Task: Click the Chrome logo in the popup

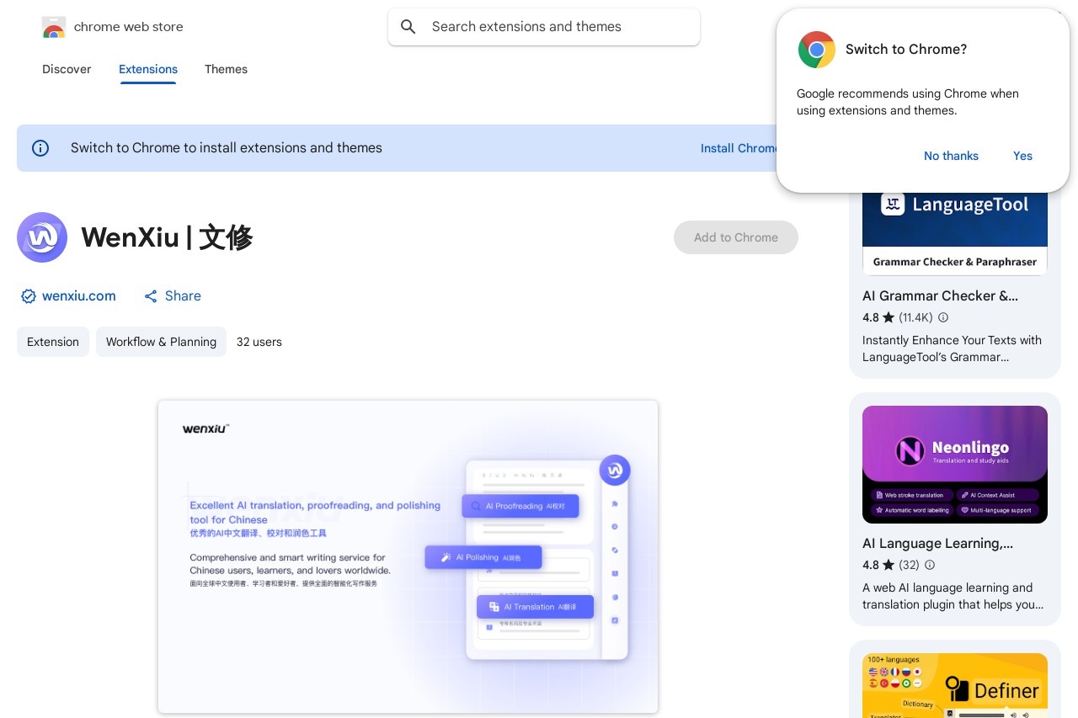Action: [x=817, y=50]
